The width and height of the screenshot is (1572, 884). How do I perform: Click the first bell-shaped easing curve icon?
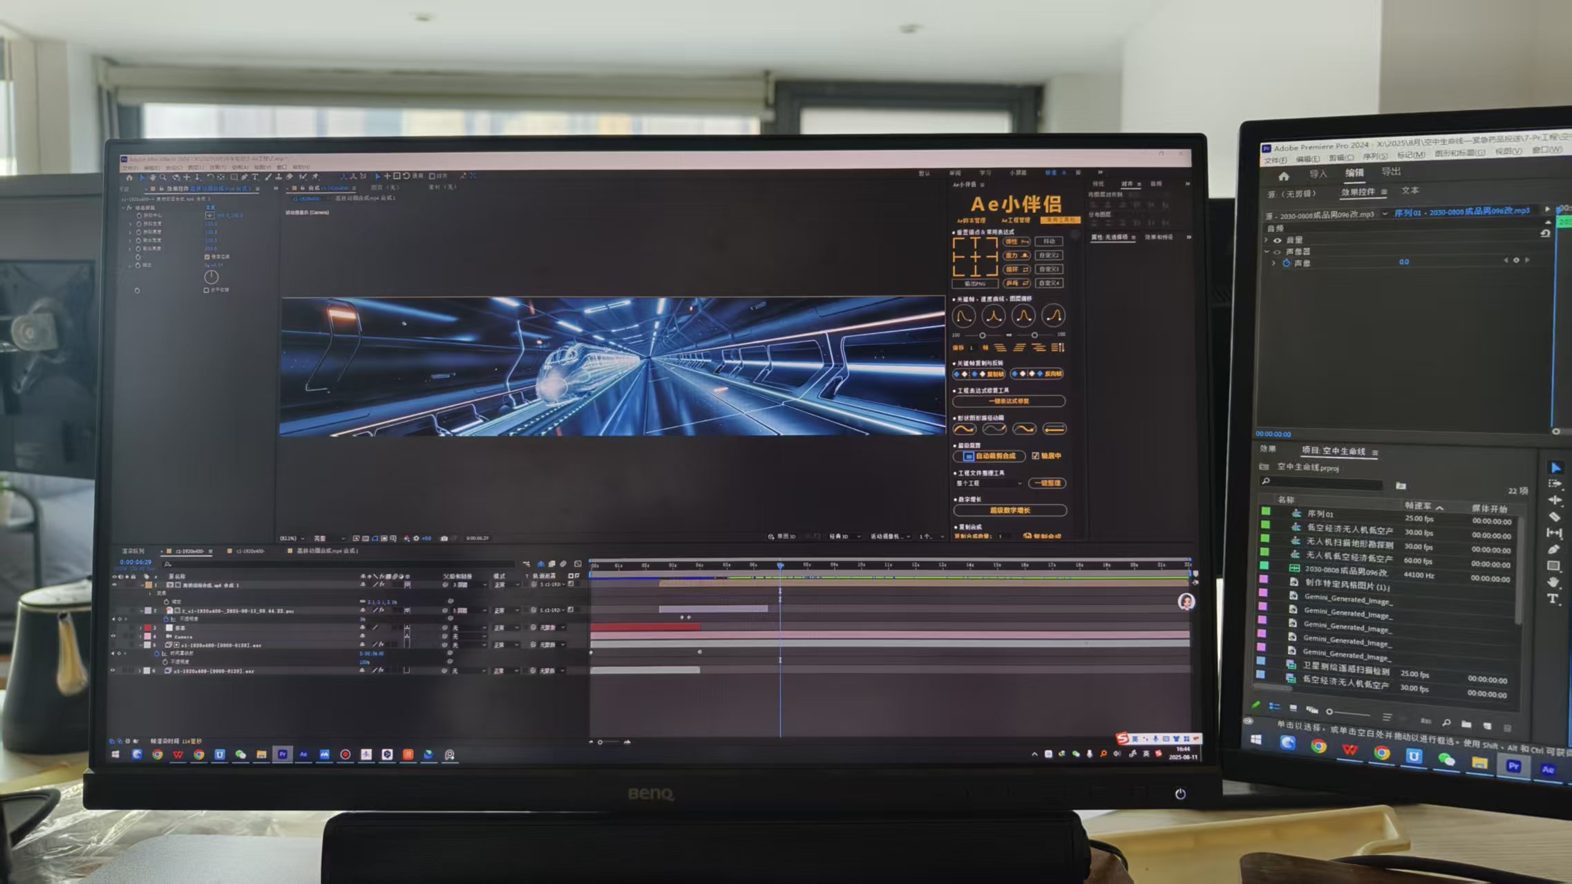(963, 317)
